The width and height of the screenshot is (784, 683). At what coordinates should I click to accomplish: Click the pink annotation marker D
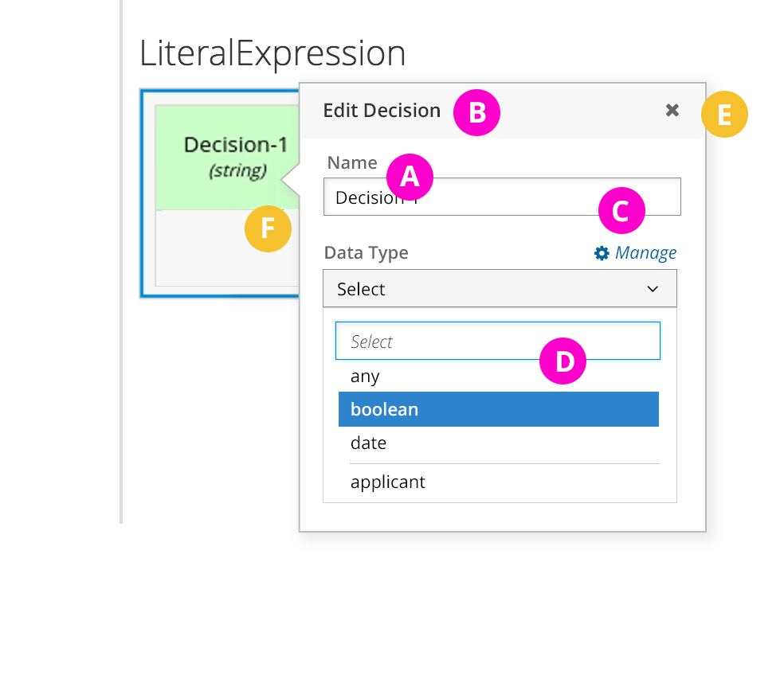pos(563,361)
